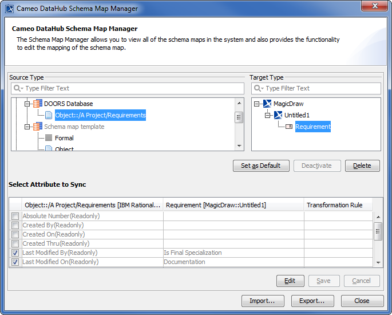The image size is (392, 315).
Task: Click the Absolute Number(Readonly) attribute text
Action: [61, 216]
